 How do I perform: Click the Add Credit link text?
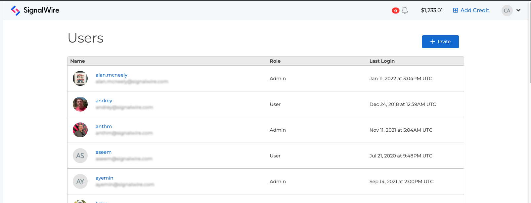point(474,10)
